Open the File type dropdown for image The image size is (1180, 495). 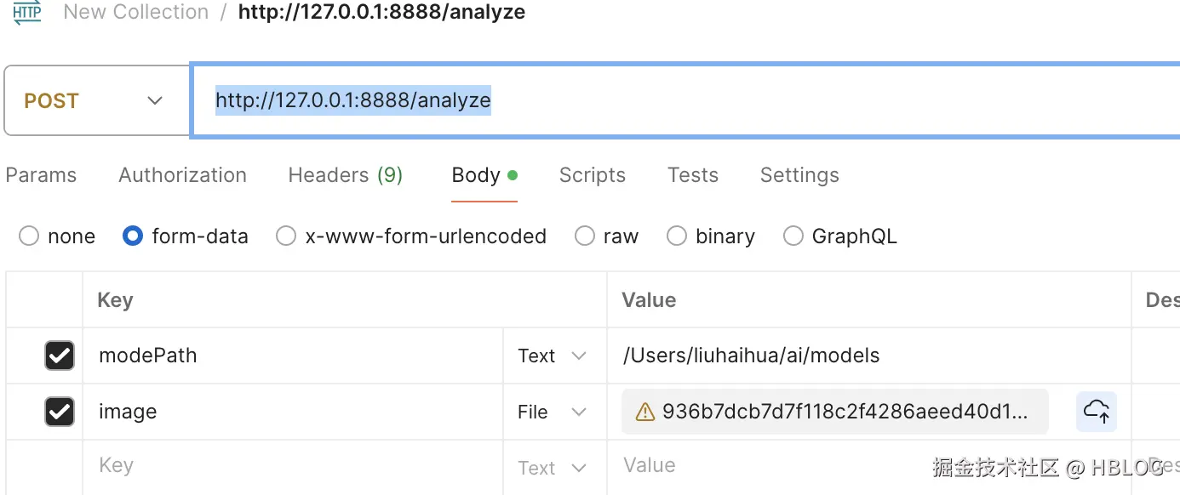click(553, 412)
